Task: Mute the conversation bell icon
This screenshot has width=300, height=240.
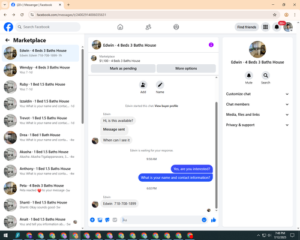Action: (249, 76)
